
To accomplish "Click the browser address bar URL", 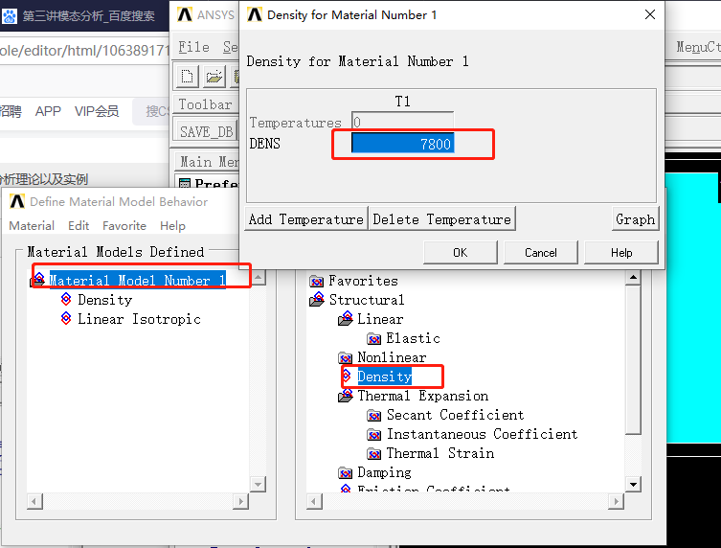I will 84,50.
